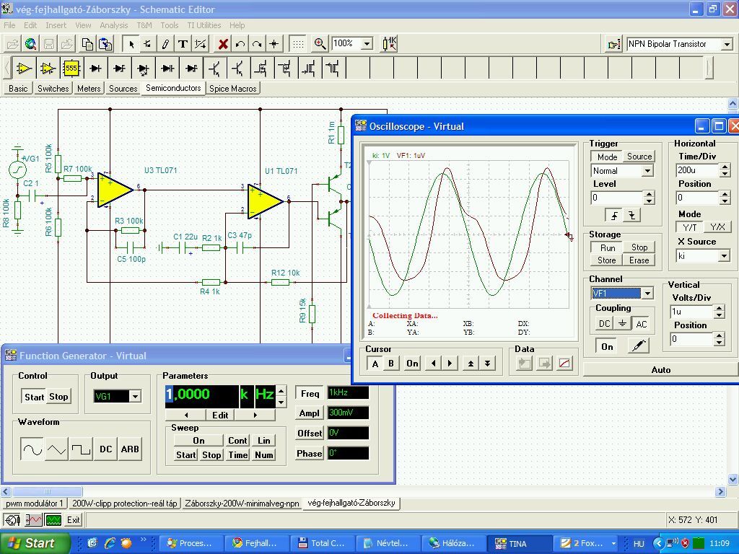Image resolution: width=739 pixels, height=554 pixels.
Task: Toggle sweep On in function generator
Action: 199,441
